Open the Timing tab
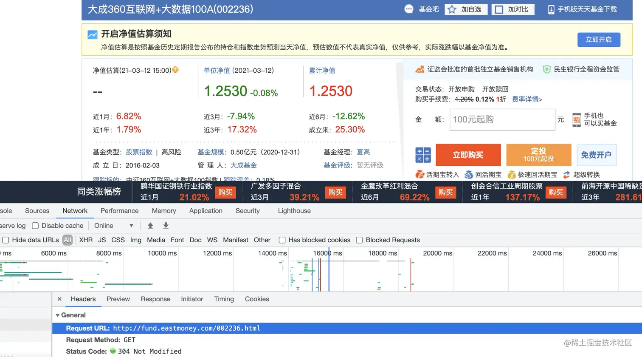642x357 pixels. pos(224,299)
